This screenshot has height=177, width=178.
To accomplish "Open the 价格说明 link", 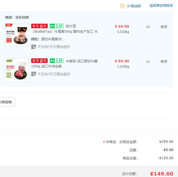I will click(x=134, y=6).
